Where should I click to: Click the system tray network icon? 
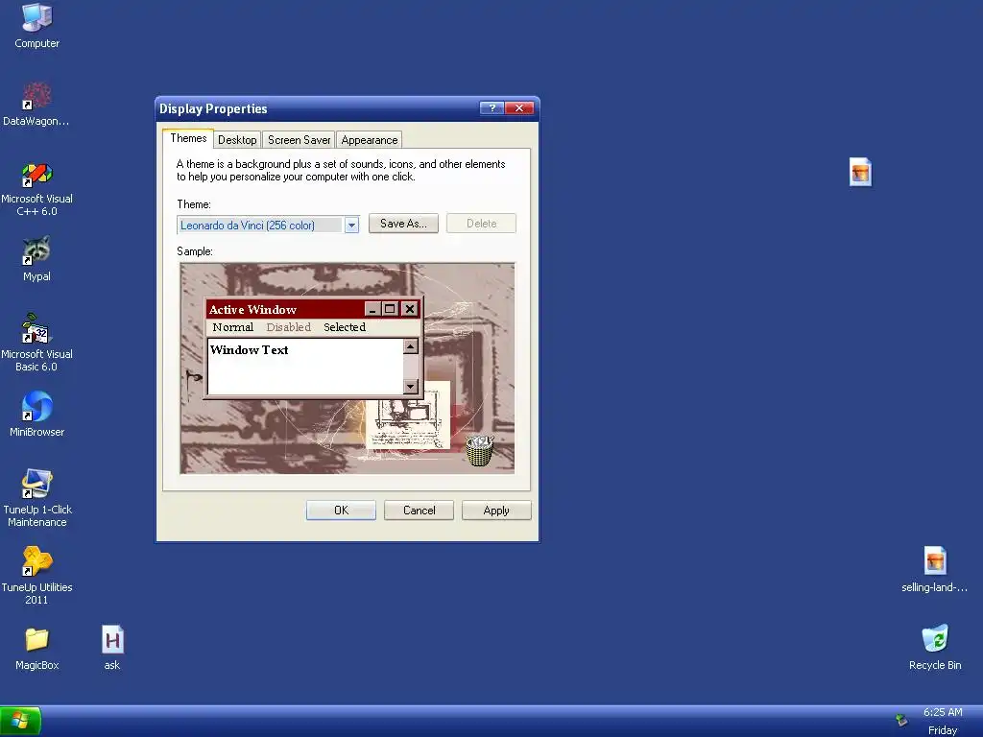point(901,720)
